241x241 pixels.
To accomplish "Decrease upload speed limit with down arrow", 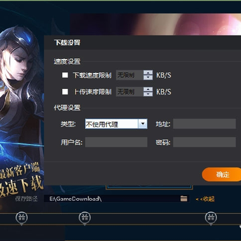I will [148, 94].
